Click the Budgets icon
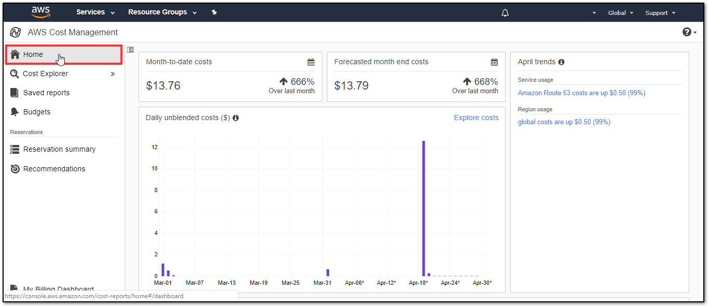 [15, 112]
